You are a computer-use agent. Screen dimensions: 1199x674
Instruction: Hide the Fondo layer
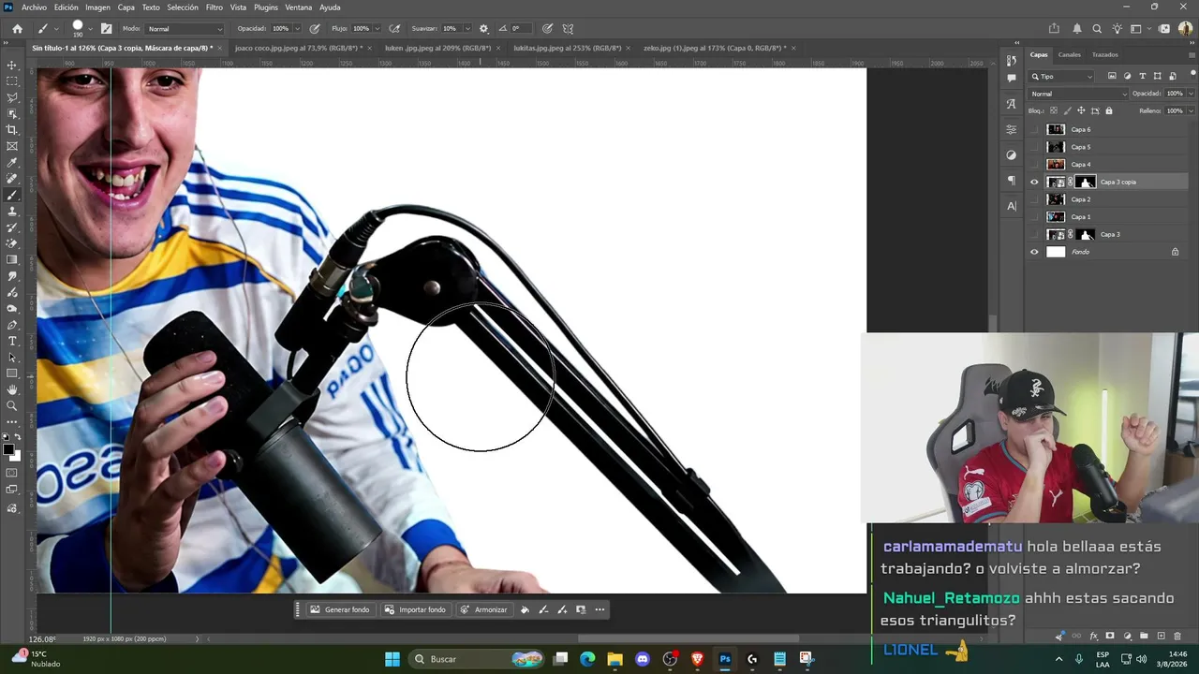pos(1034,252)
